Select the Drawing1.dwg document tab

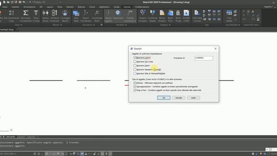[7, 29]
